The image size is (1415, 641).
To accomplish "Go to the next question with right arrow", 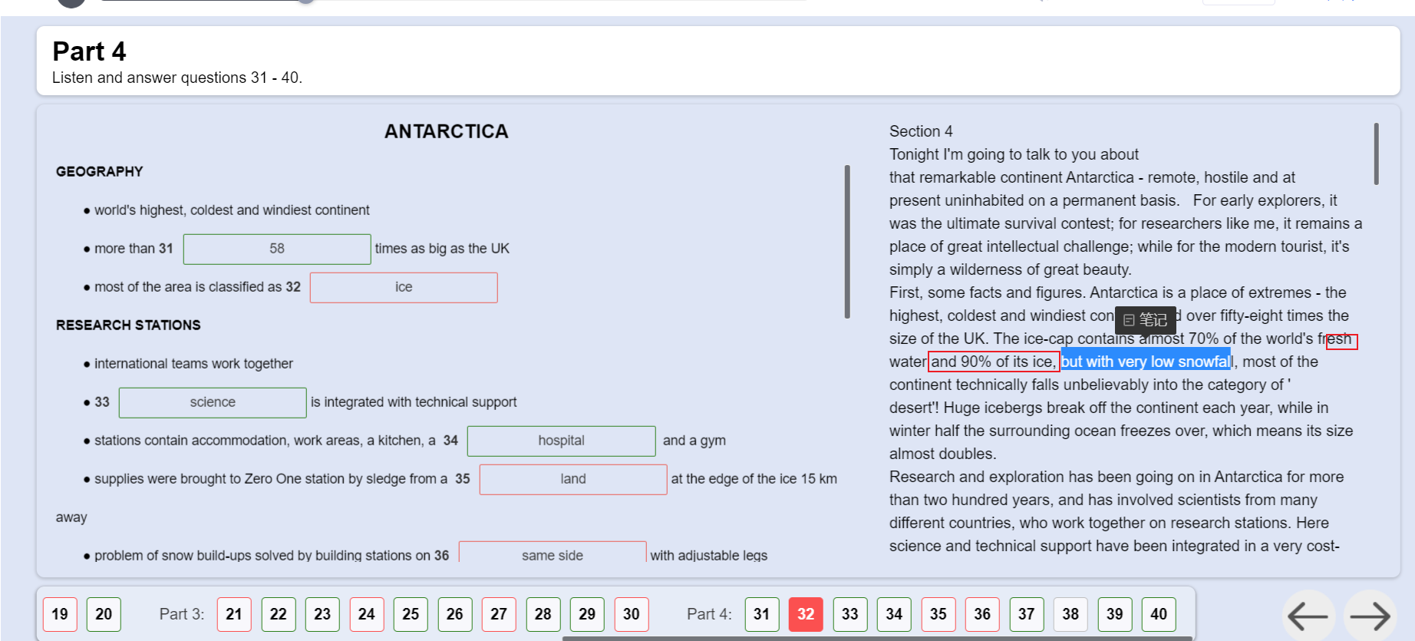I will tap(1370, 616).
